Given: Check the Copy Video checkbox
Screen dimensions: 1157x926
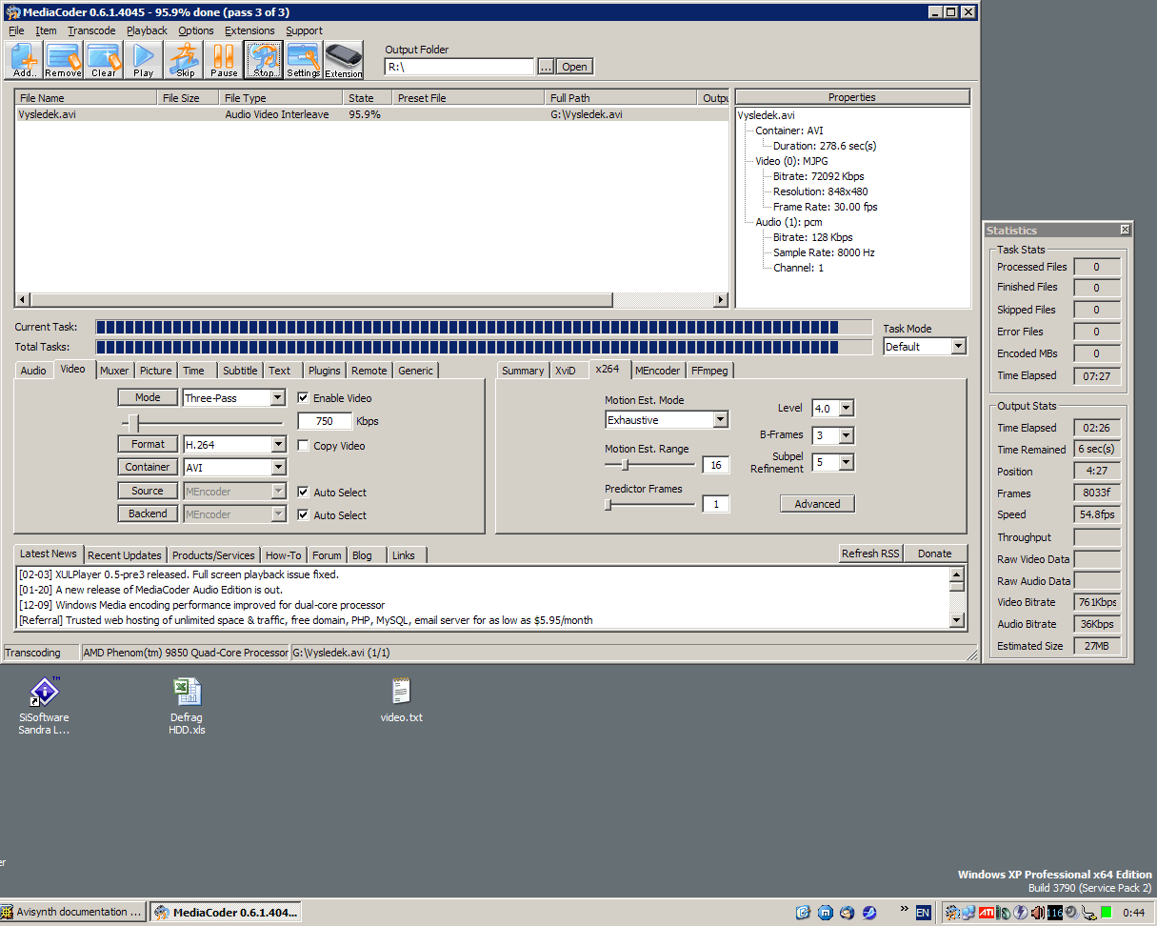Looking at the screenshot, I should tap(304, 446).
